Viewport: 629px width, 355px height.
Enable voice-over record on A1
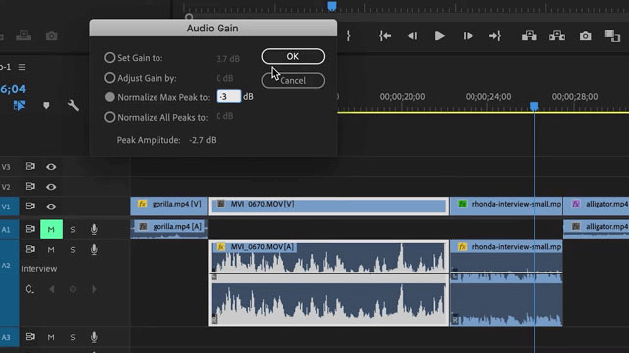click(94, 229)
